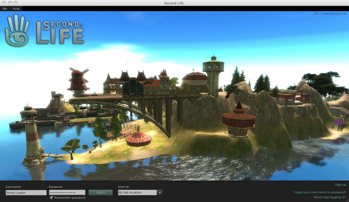Click the Linden Research copyright notice
This screenshot has height=202, width=349.
330,13
